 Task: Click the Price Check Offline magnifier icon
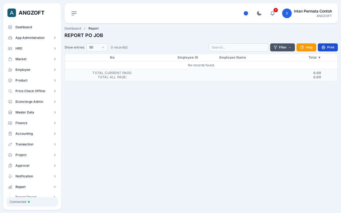10,91
